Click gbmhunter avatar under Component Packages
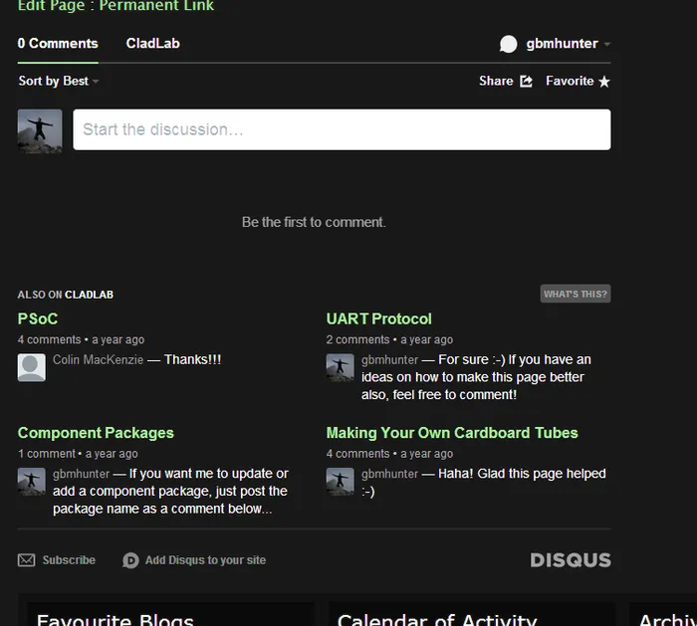697x626 pixels. [32, 482]
